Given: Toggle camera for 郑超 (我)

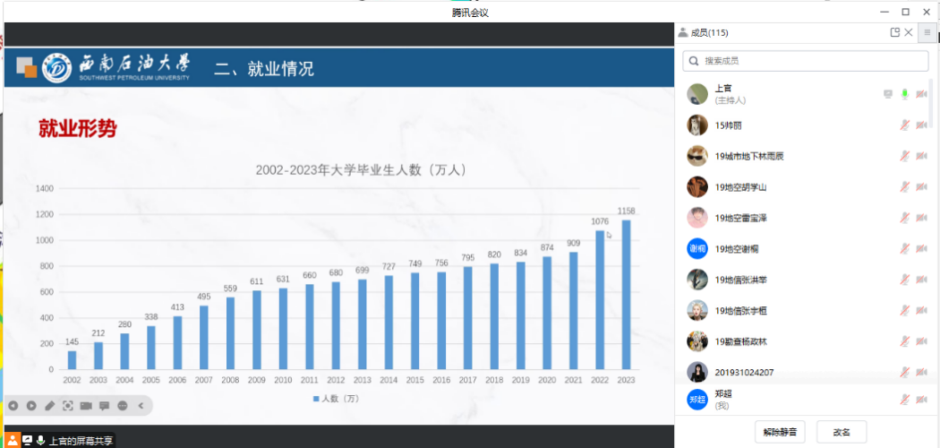Looking at the screenshot, I should 921,399.
